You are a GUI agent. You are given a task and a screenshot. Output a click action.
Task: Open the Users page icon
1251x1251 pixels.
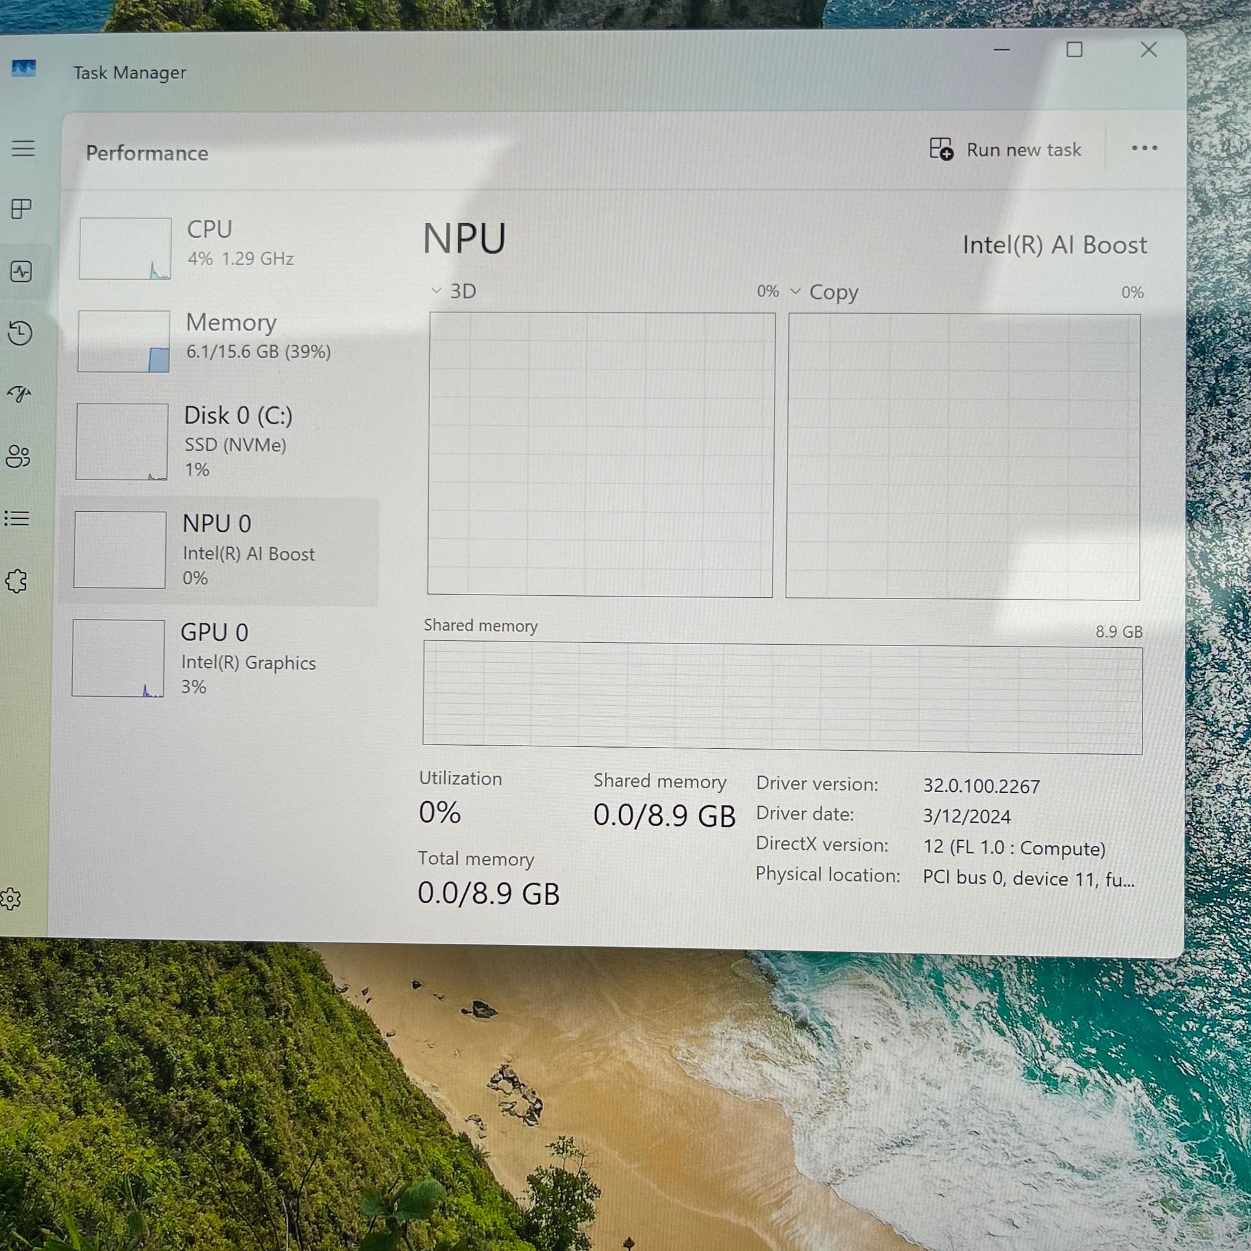[x=18, y=456]
